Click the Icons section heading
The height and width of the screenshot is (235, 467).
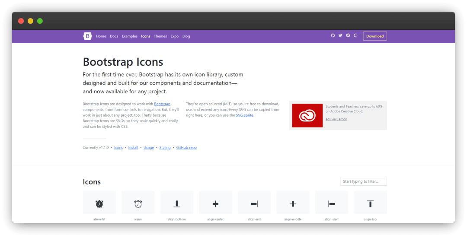(92, 182)
